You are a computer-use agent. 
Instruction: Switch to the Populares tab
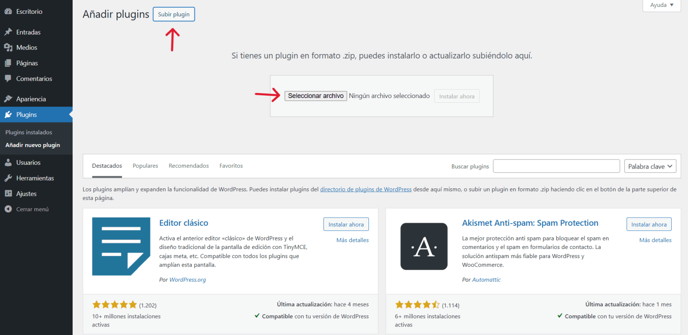pyautogui.click(x=145, y=166)
